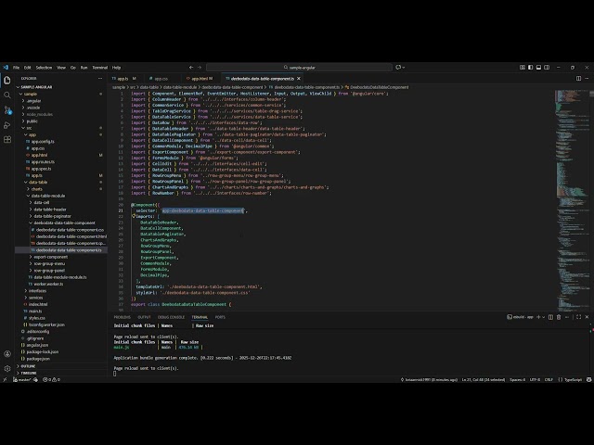The image size is (594, 445).
Task: Click the remote window indicator in status bar
Action: coord(5,379)
